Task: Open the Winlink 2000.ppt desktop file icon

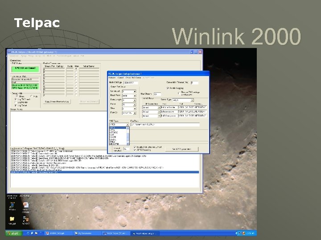Action: click(x=26, y=205)
